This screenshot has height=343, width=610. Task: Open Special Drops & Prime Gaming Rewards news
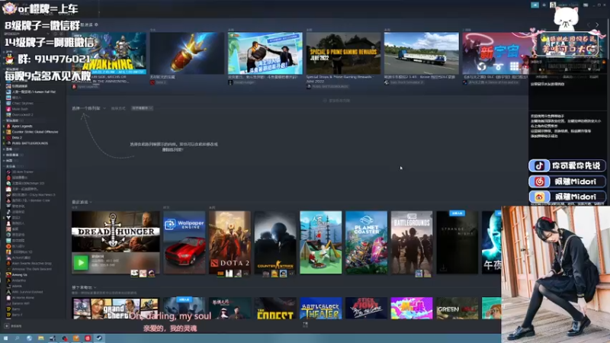click(344, 53)
